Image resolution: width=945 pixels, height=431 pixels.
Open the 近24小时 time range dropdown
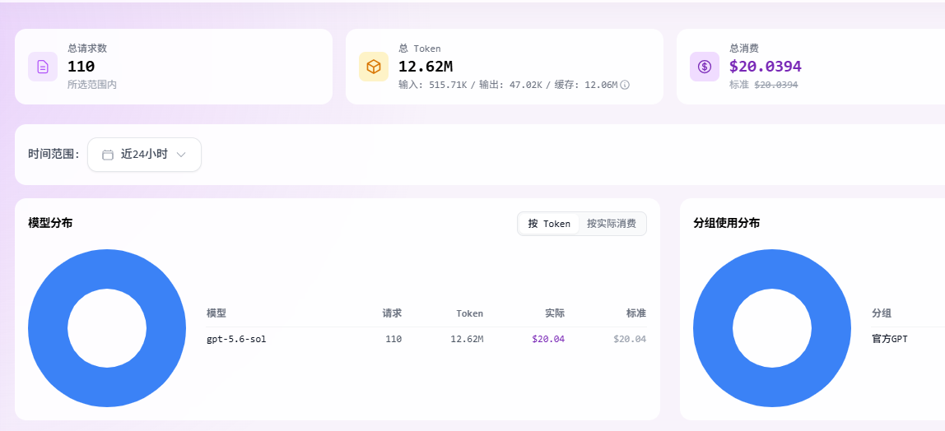[x=145, y=155]
